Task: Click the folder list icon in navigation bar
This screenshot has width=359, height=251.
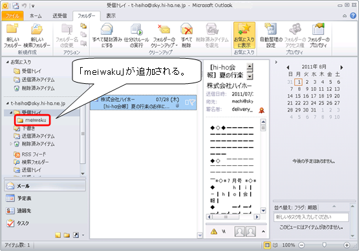Action: 67,235
